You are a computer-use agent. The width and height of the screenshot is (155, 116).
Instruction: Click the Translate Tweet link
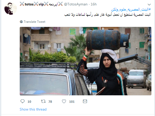coord(35,22)
